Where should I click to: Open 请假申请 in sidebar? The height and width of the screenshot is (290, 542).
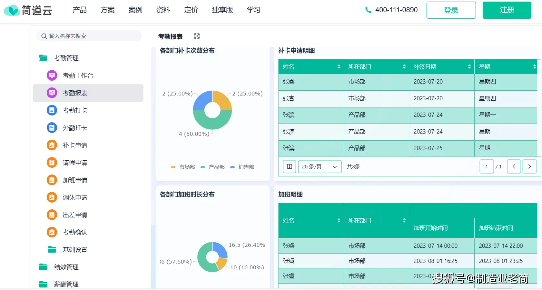coord(88,163)
